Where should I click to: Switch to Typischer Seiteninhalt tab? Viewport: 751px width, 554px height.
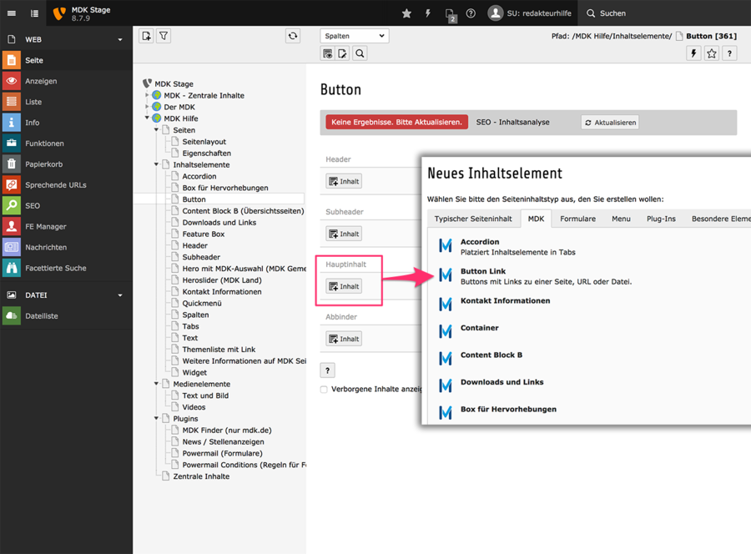(473, 219)
